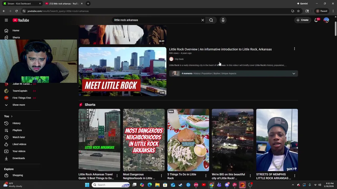Open the weather widget showing 33°F
Screen dimensions: 337x189
[x=13, y=185]
